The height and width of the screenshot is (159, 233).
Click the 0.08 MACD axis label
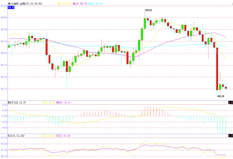(x=4, y=105)
